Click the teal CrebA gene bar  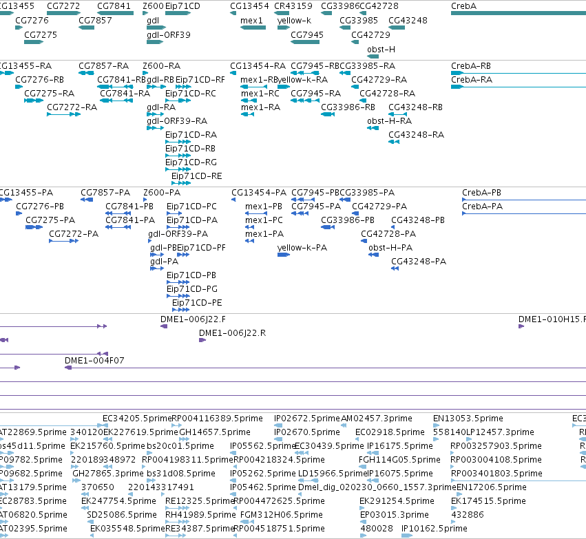coord(519,13)
